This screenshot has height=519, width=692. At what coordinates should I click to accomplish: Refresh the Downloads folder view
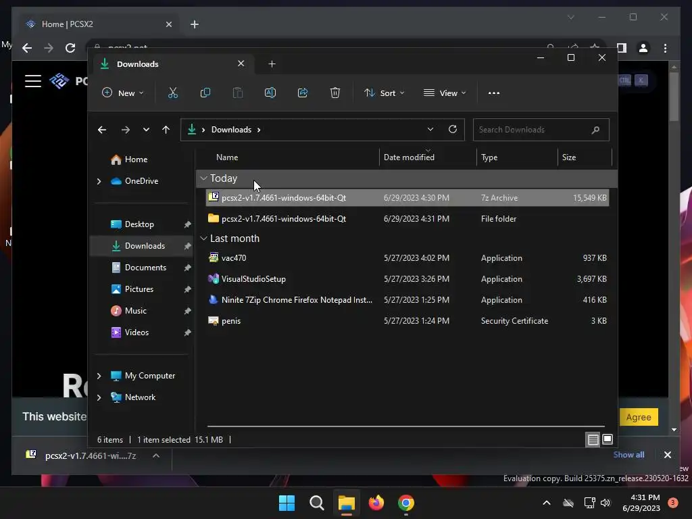click(x=453, y=129)
